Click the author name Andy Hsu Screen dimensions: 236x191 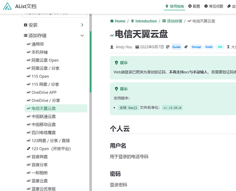124,47
